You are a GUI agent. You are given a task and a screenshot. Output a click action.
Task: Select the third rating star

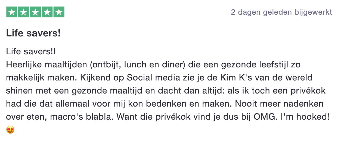(x=35, y=12)
